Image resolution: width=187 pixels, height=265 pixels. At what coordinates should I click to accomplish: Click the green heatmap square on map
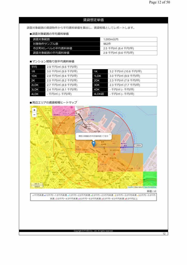(x=150, y=178)
